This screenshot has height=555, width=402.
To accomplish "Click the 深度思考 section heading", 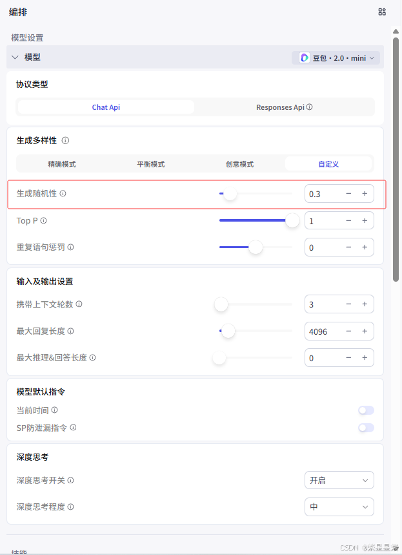I will coord(32,457).
